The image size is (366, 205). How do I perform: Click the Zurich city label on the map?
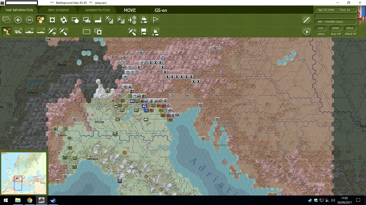[87, 50]
